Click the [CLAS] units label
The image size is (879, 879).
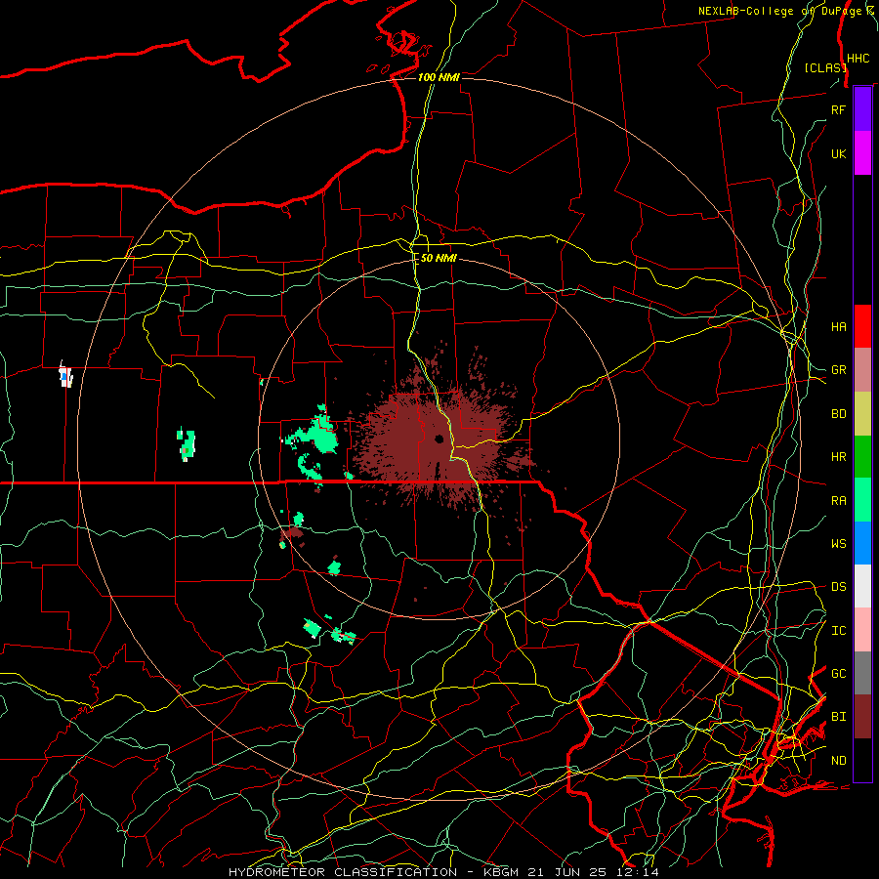[x=825, y=67]
